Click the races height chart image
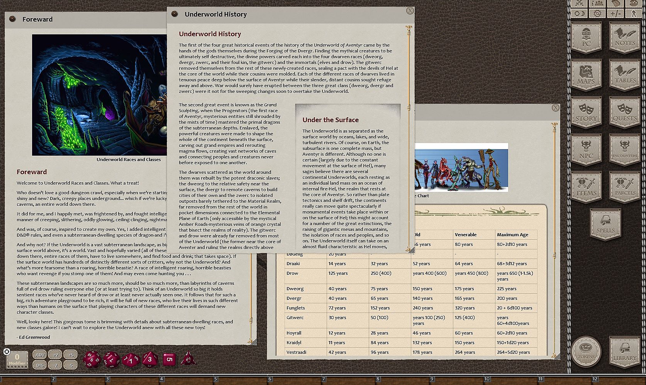646x385 pixels. coord(461,167)
